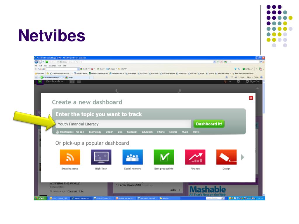The height and width of the screenshot is (224, 299).
Task: Pick the Finance dashboard icon
Action: coord(195,157)
